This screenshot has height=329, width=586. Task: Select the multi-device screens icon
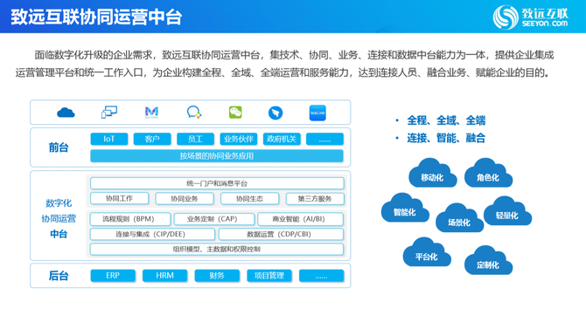tap(109, 112)
